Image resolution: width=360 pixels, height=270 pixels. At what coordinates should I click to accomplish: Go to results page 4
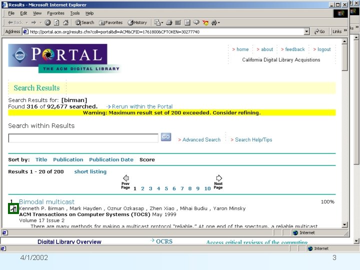click(158, 188)
